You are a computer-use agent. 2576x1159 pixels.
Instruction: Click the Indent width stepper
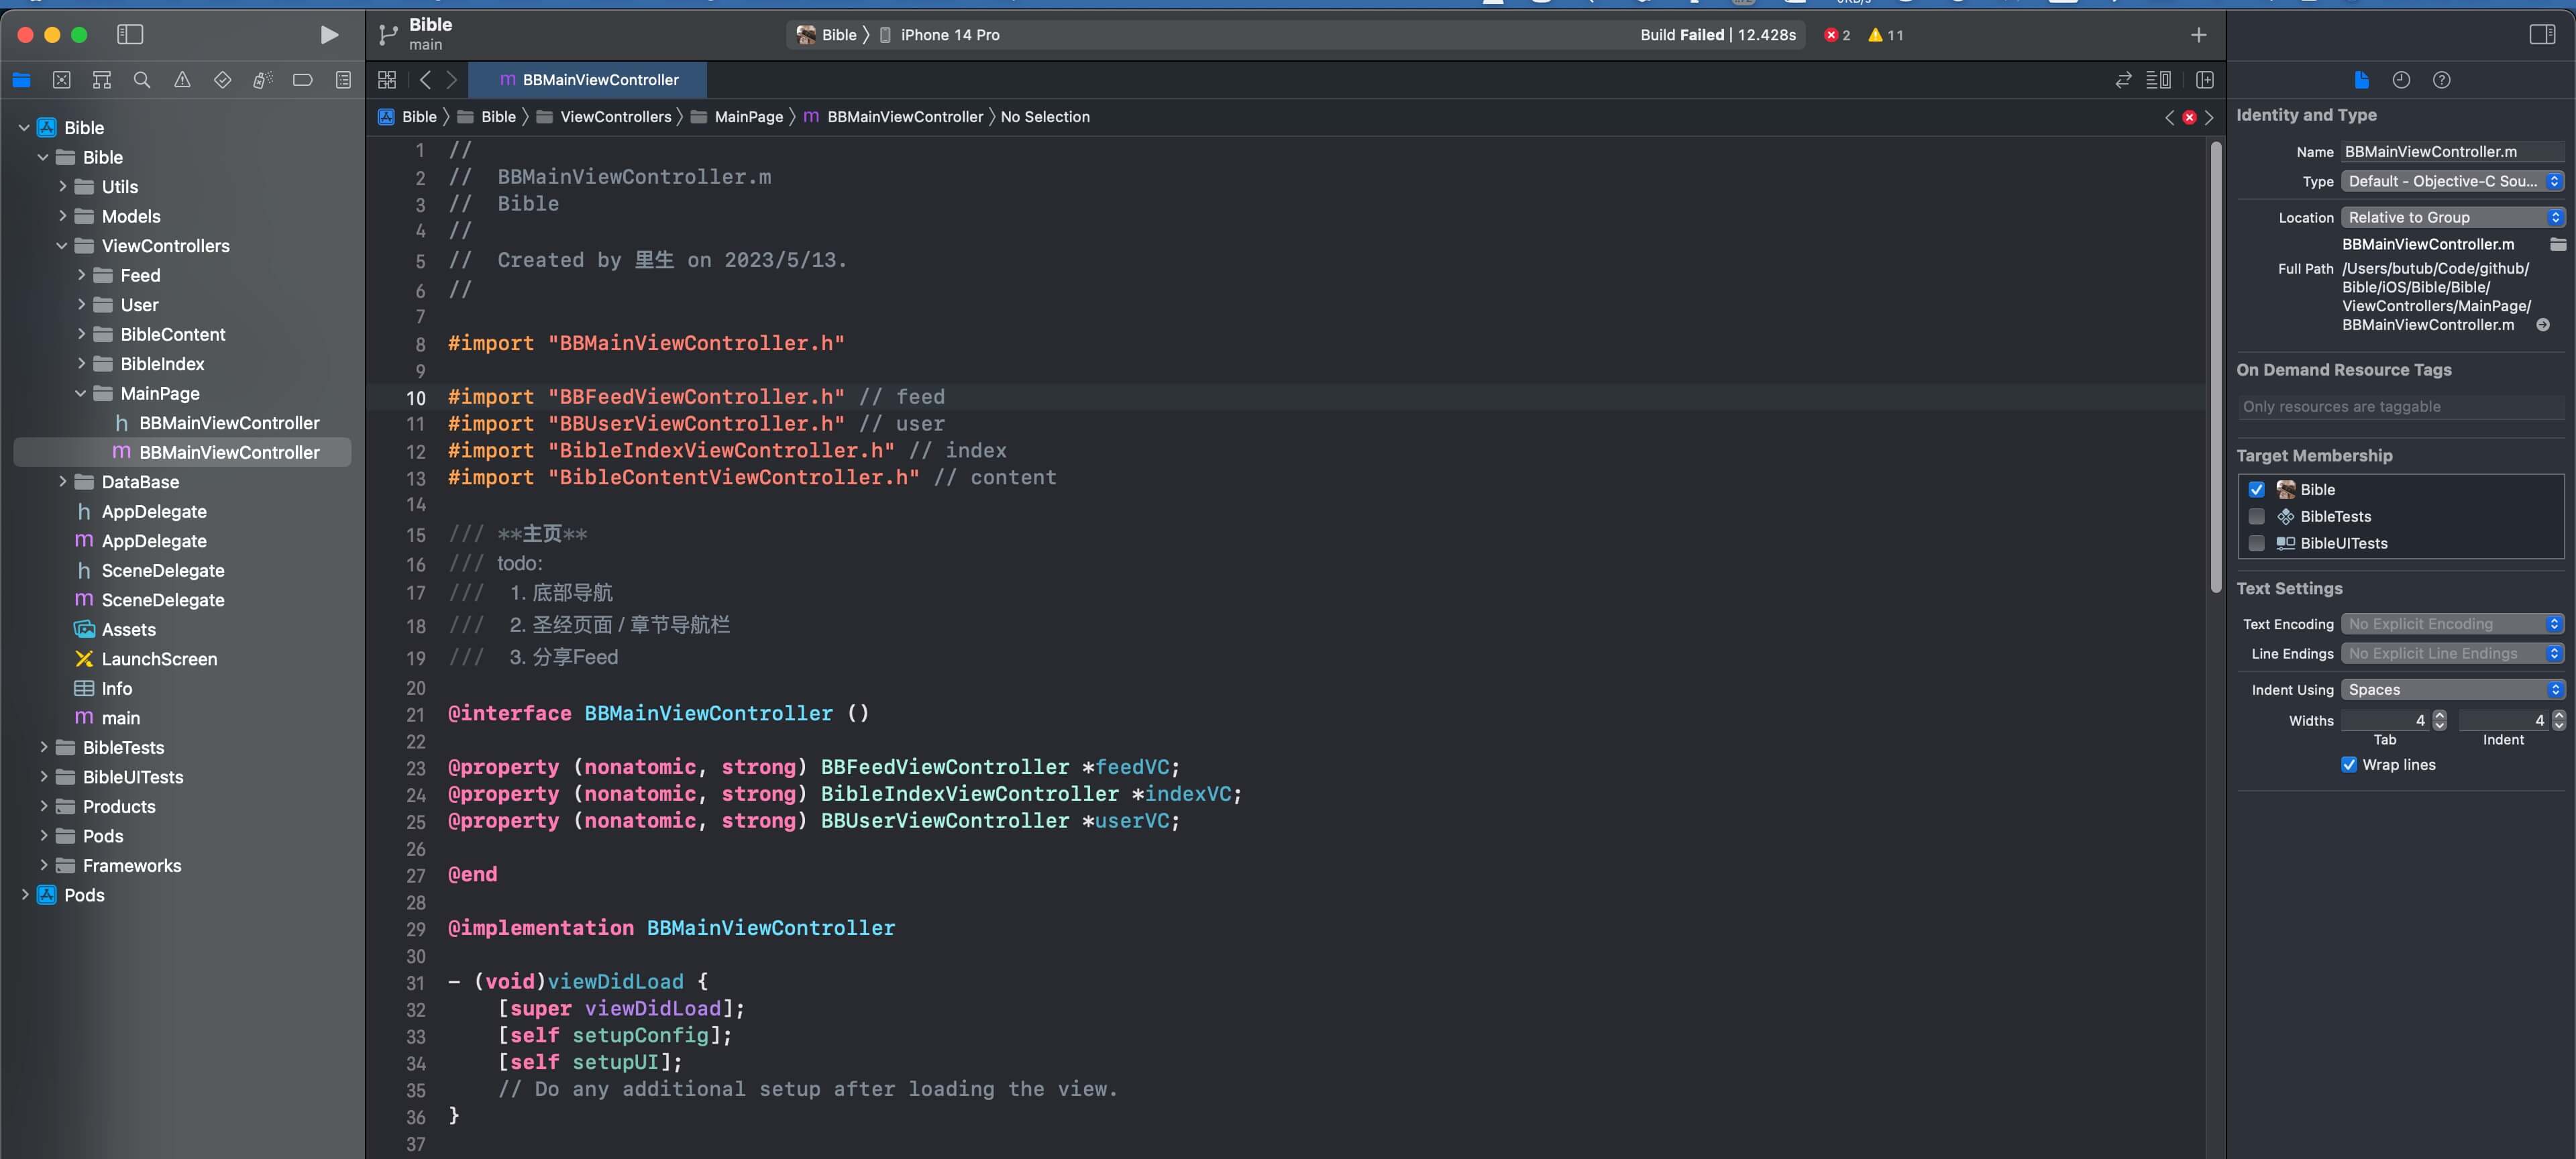[x=2559, y=720]
